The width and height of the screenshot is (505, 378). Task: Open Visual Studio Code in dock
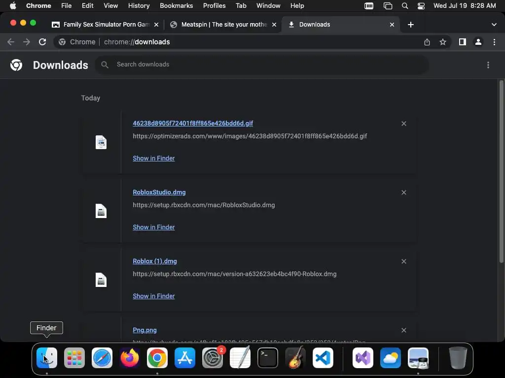coord(323,358)
